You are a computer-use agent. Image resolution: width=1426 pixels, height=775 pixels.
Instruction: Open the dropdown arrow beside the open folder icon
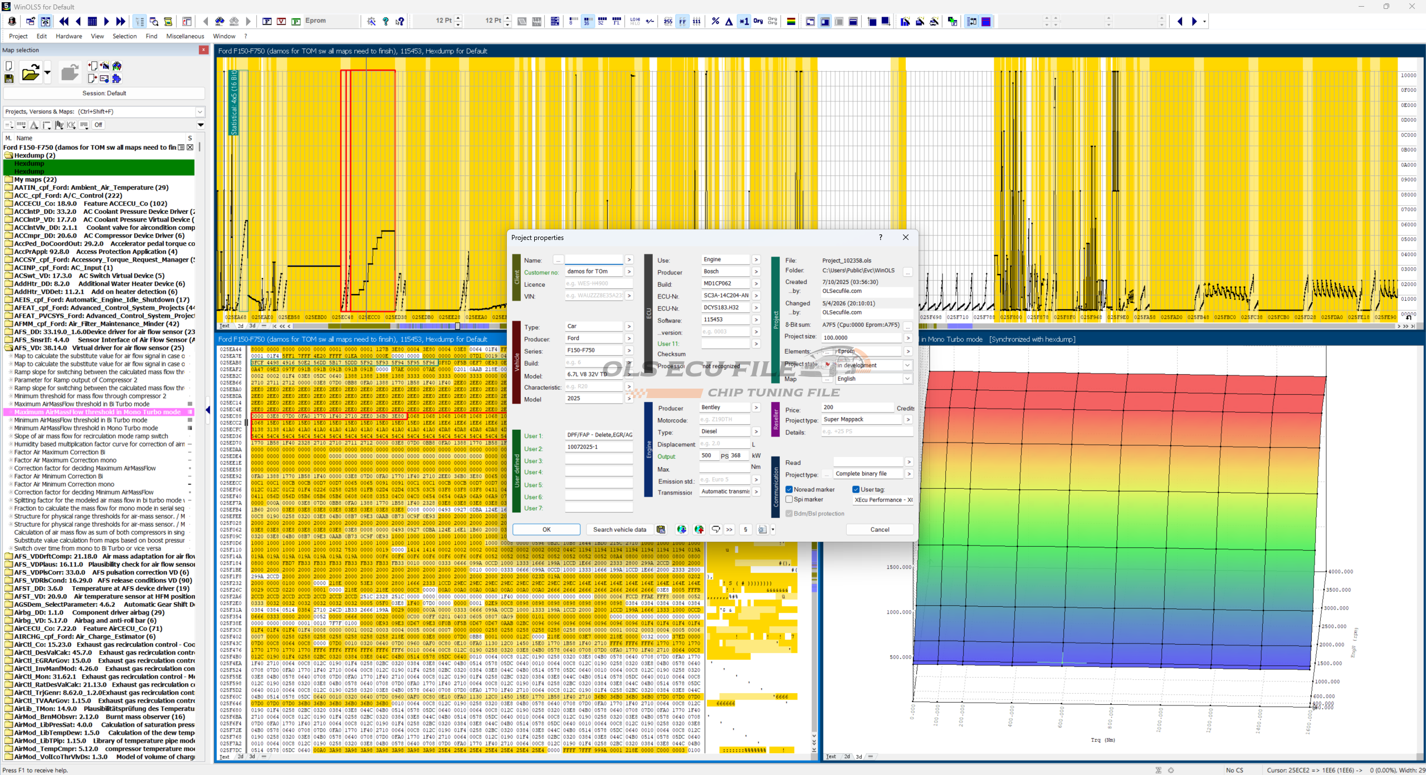47,72
